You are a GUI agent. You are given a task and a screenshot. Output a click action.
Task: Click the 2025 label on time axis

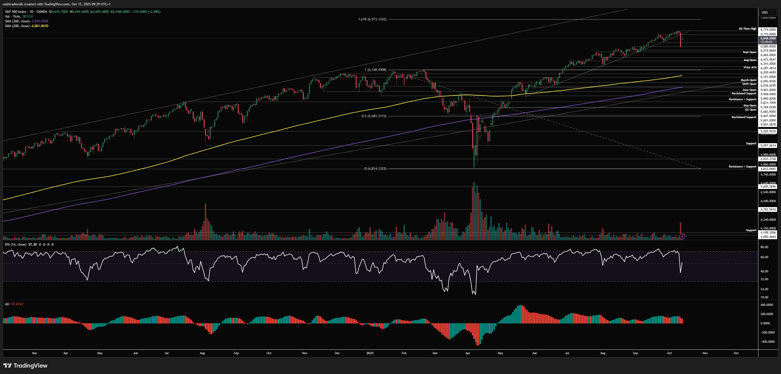(x=370, y=353)
